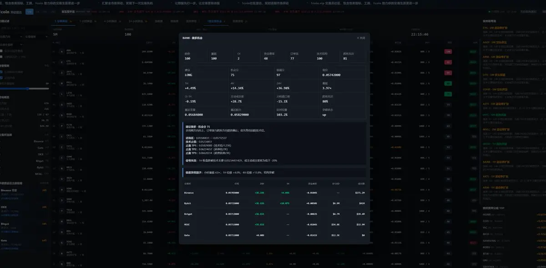Open the COHR - 5M alert in feed
Screen dimensions: 546x268
495,89
